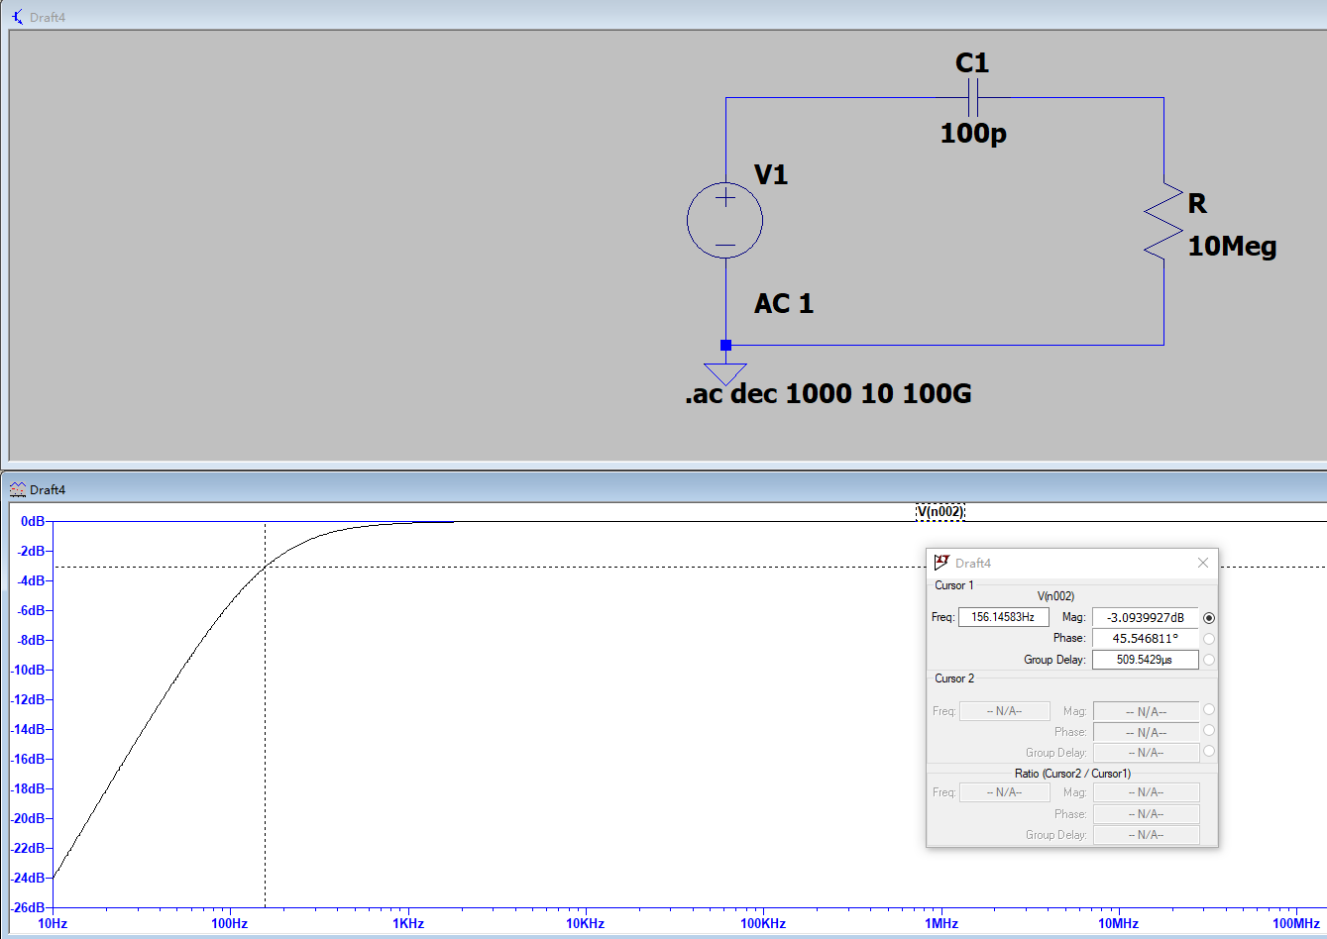Click the -24dB vertical axis label
Image resolution: width=1327 pixels, height=939 pixels.
tap(29, 878)
